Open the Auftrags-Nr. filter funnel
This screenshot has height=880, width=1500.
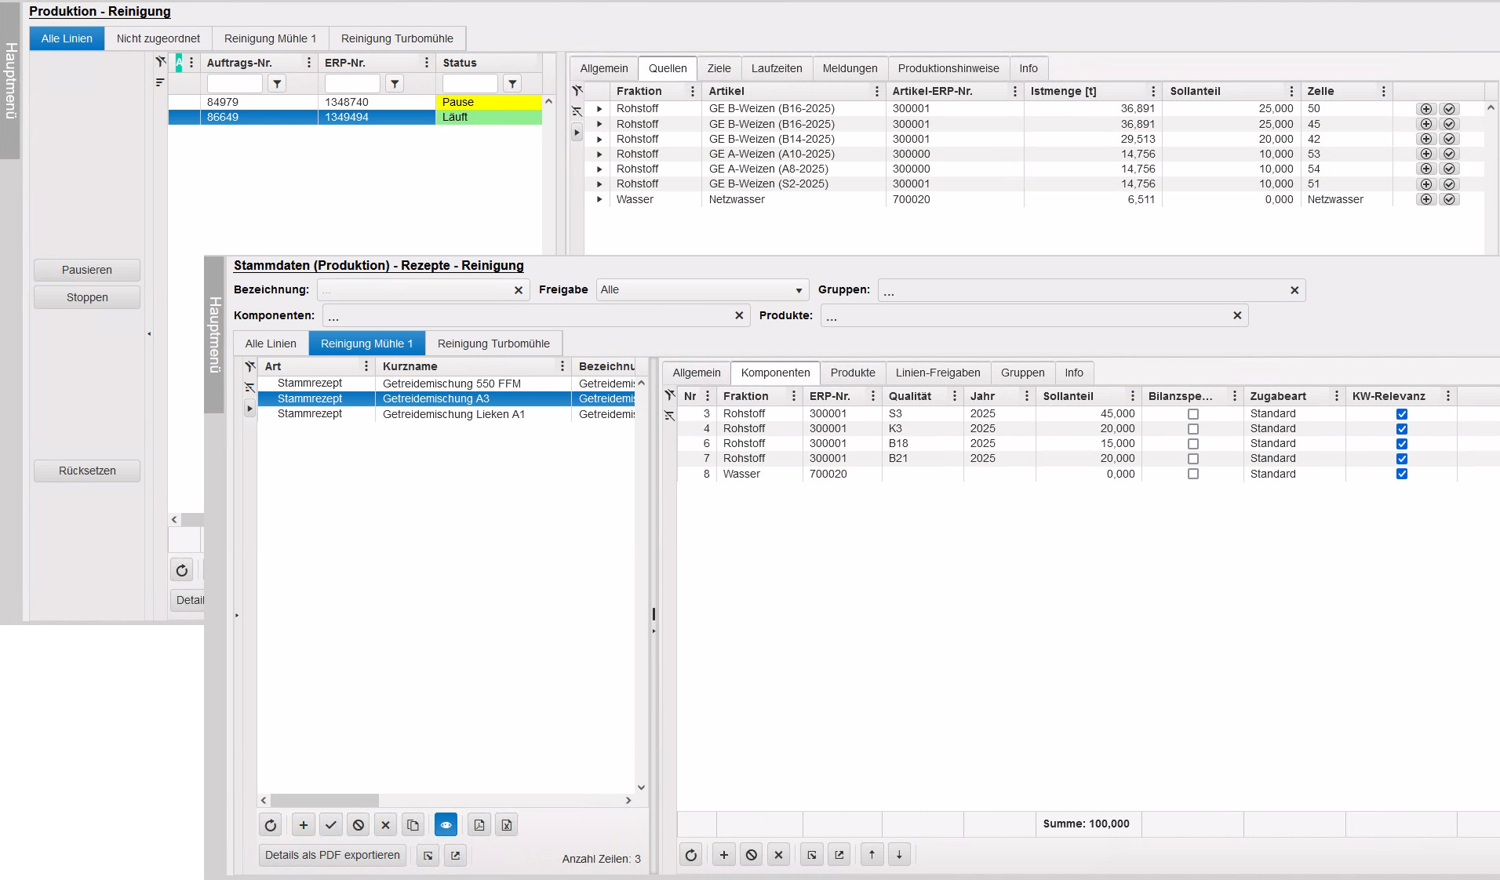point(277,83)
